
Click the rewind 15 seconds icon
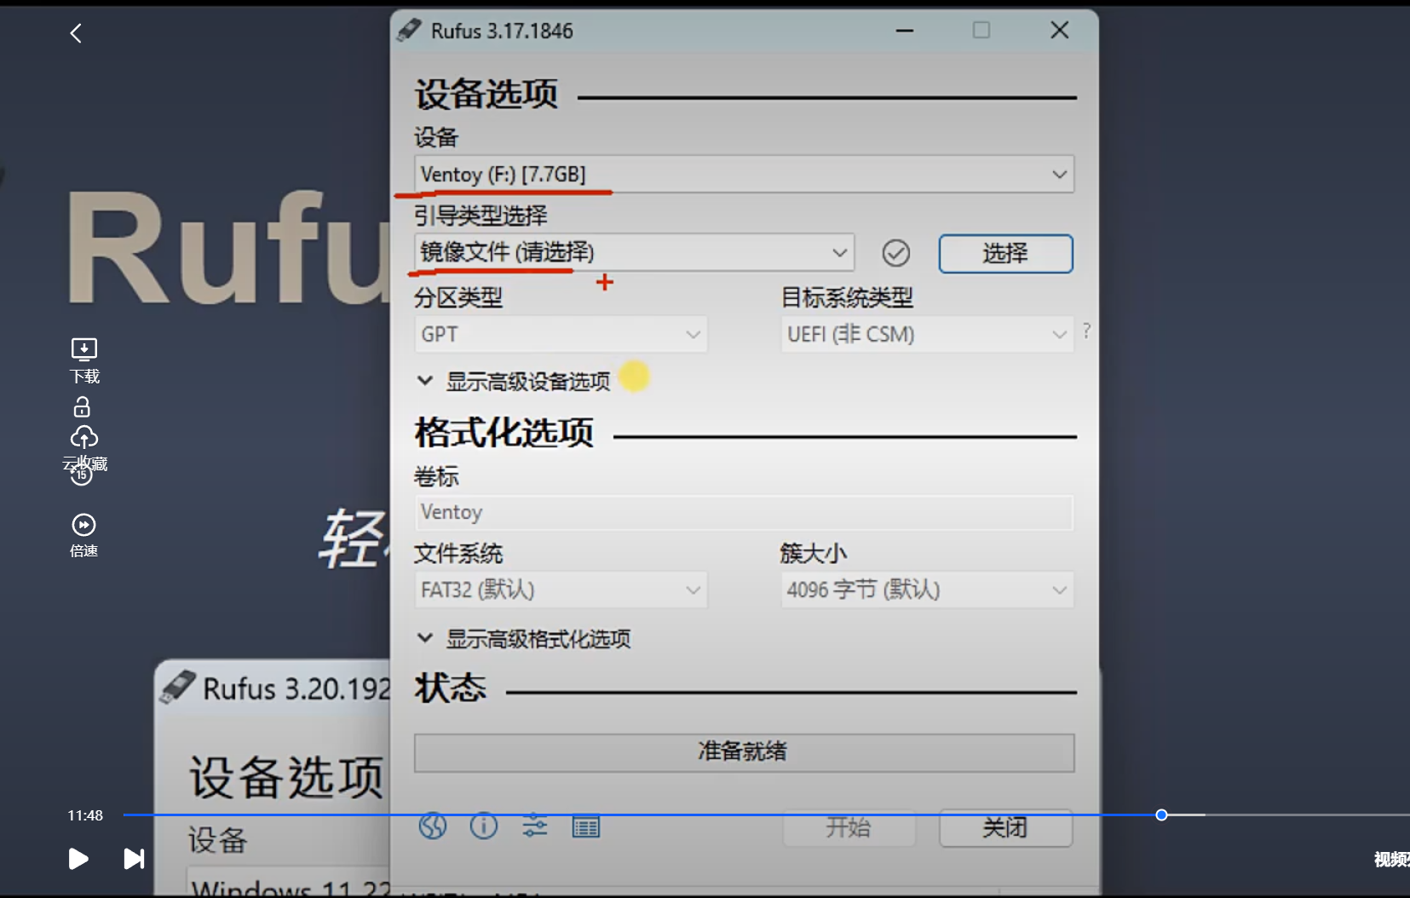[x=81, y=475]
